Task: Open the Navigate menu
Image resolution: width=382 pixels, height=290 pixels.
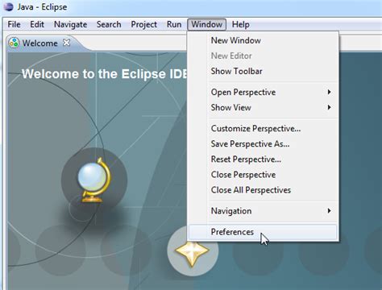Action: point(70,24)
